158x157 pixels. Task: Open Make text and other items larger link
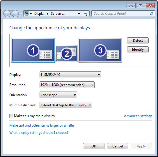click(42, 125)
